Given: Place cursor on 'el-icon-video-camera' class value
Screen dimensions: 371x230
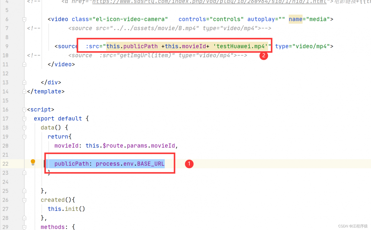Looking at the screenshot, I should pyautogui.click(x=130, y=19).
